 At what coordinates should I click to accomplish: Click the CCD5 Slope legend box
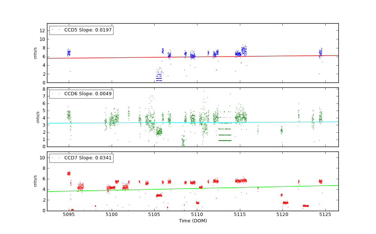click(x=81, y=30)
